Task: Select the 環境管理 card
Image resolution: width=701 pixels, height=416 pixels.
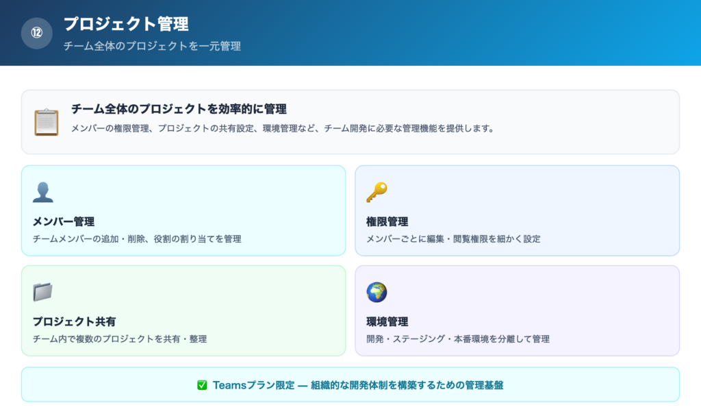Action: click(x=517, y=310)
